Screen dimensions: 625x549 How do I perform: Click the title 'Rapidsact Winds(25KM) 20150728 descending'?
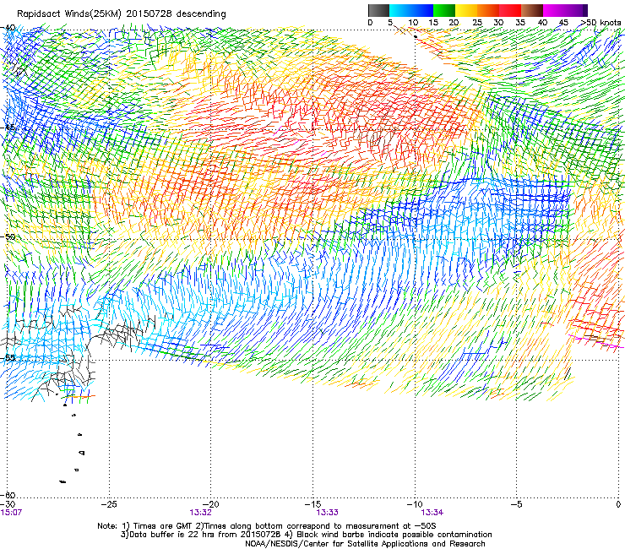click(121, 14)
